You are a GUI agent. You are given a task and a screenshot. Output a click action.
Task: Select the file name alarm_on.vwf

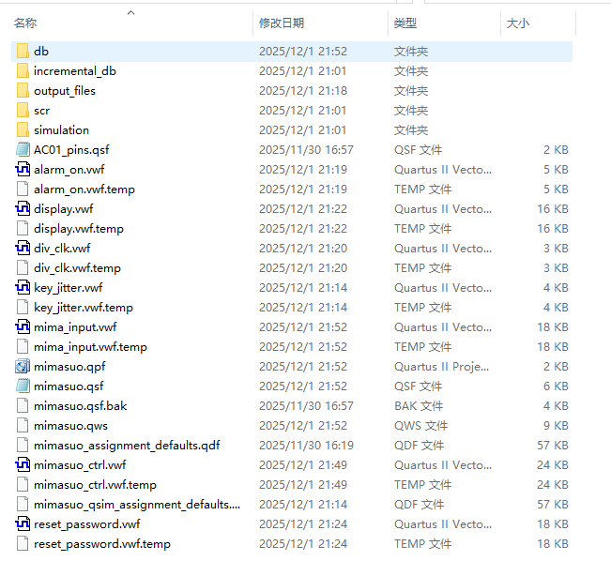coord(69,170)
